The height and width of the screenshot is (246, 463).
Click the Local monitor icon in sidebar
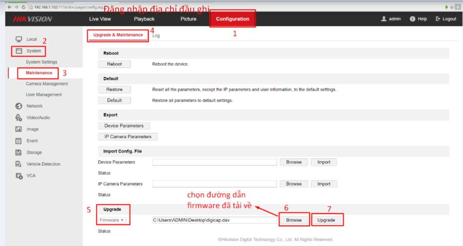pos(19,39)
